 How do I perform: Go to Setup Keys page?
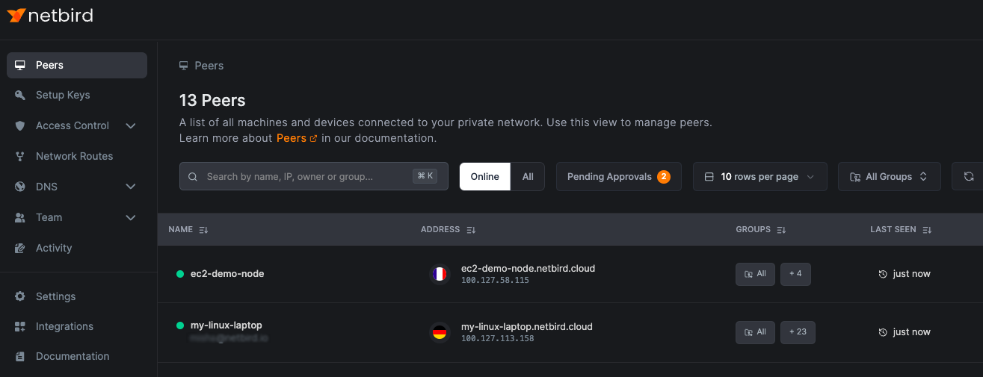(63, 95)
